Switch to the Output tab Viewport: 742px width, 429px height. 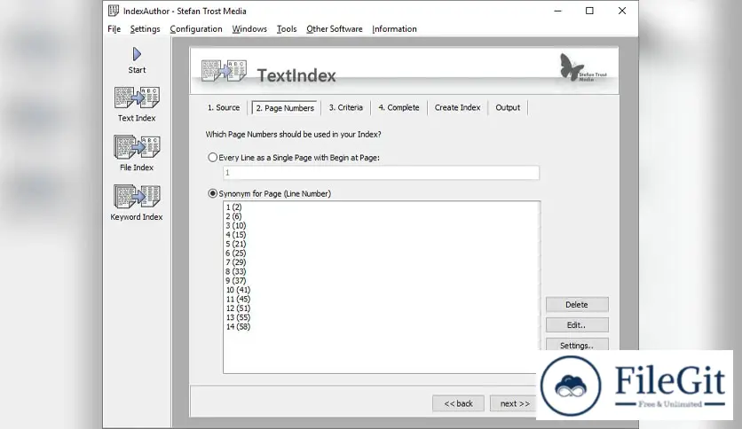coord(508,108)
